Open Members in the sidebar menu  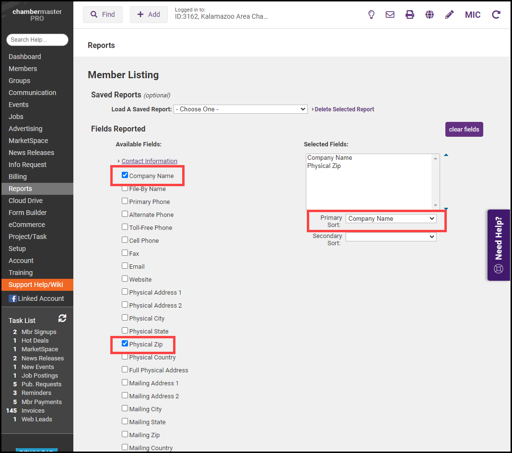23,69
